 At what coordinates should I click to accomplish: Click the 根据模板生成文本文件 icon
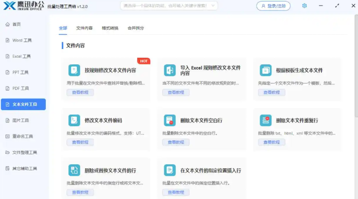tap(266, 70)
